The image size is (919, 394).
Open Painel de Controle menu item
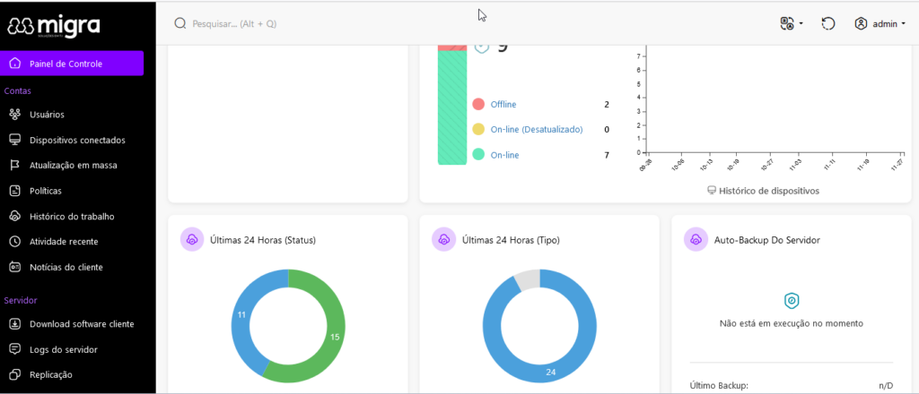[72, 64]
